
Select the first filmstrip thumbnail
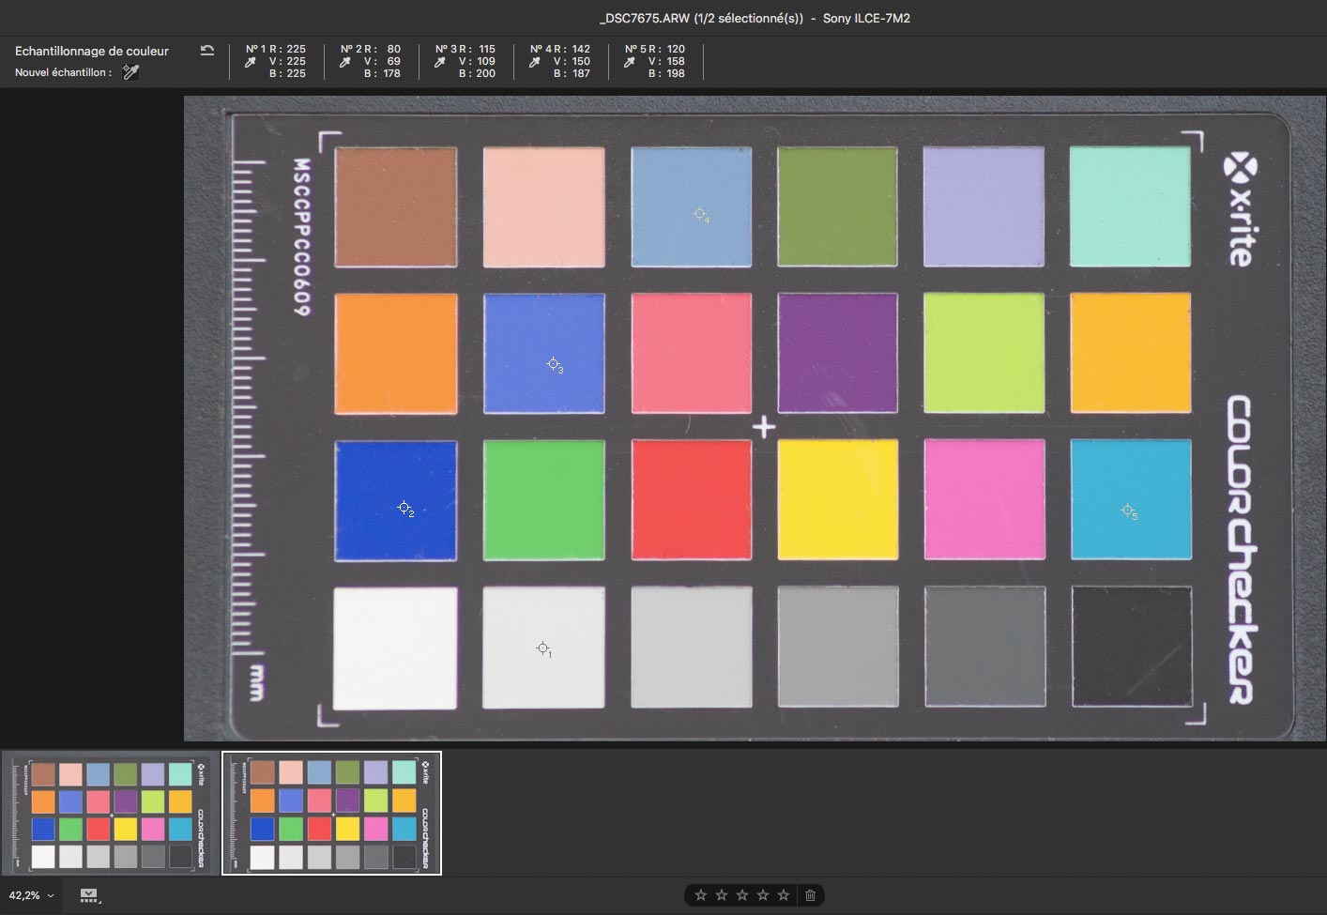[x=112, y=814]
